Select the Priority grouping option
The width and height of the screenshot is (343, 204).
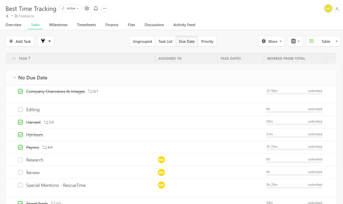coord(207,41)
